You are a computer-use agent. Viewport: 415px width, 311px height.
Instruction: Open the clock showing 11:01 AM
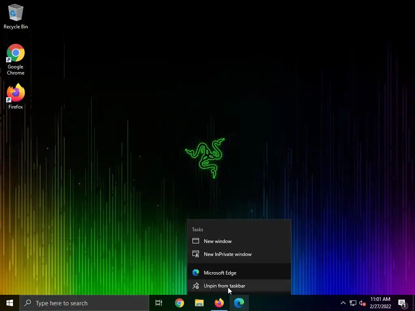point(380,303)
